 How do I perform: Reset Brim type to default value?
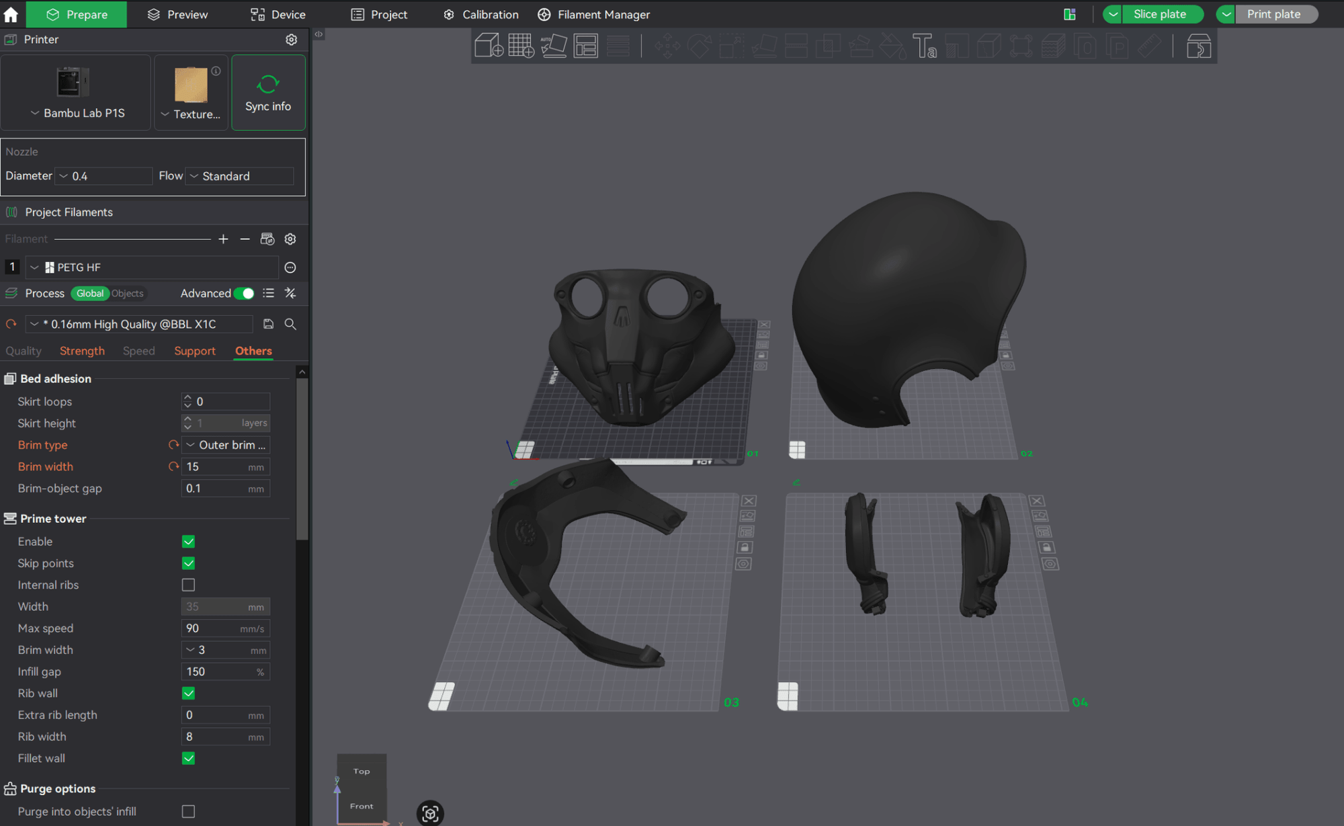click(x=173, y=445)
